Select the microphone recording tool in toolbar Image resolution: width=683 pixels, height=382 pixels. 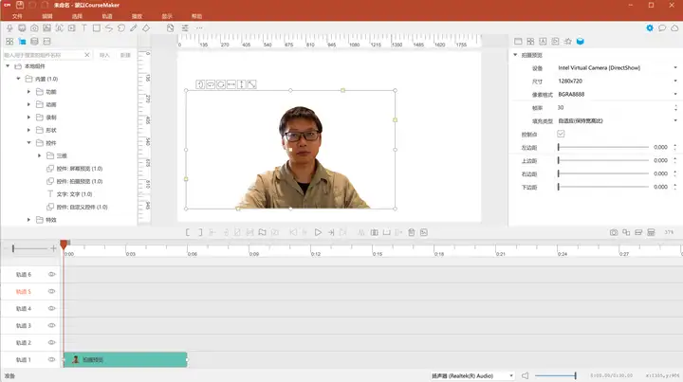pos(9,27)
